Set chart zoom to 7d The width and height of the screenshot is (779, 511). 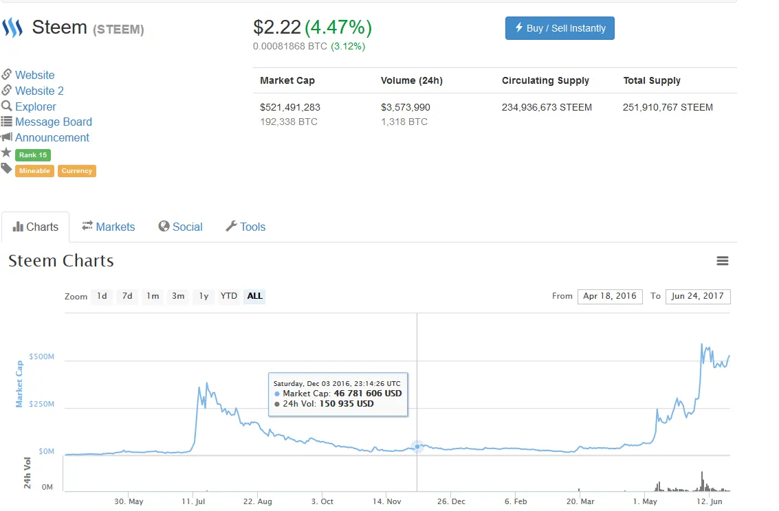127,296
